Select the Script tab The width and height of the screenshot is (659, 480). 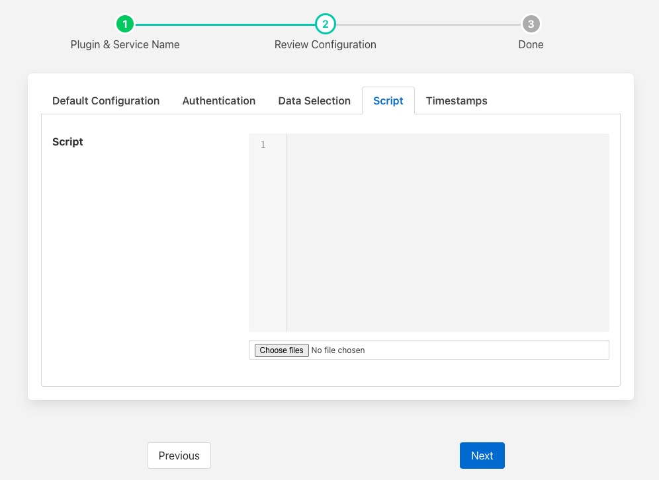(x=388, y=101)
